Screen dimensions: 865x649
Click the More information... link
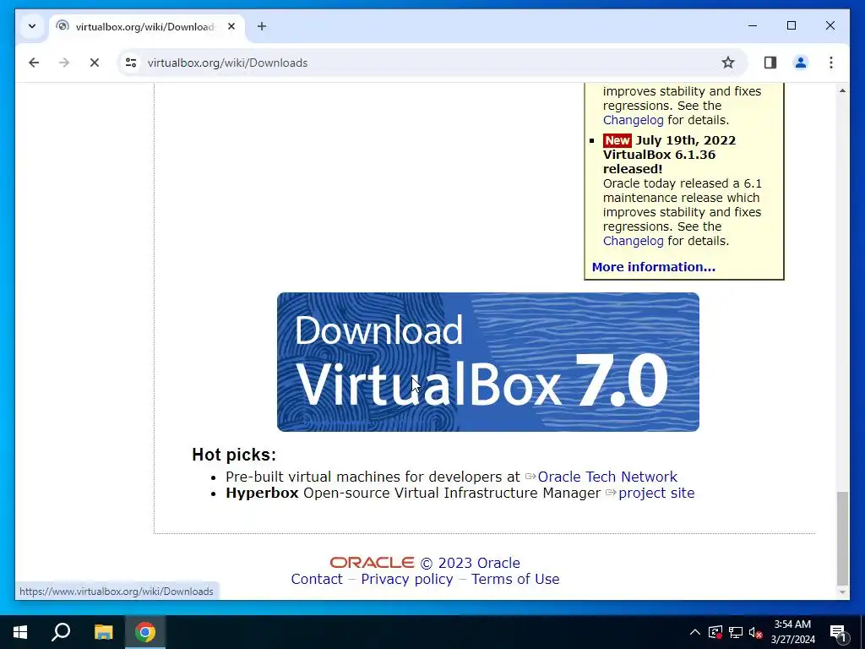(x=653, y=267)
